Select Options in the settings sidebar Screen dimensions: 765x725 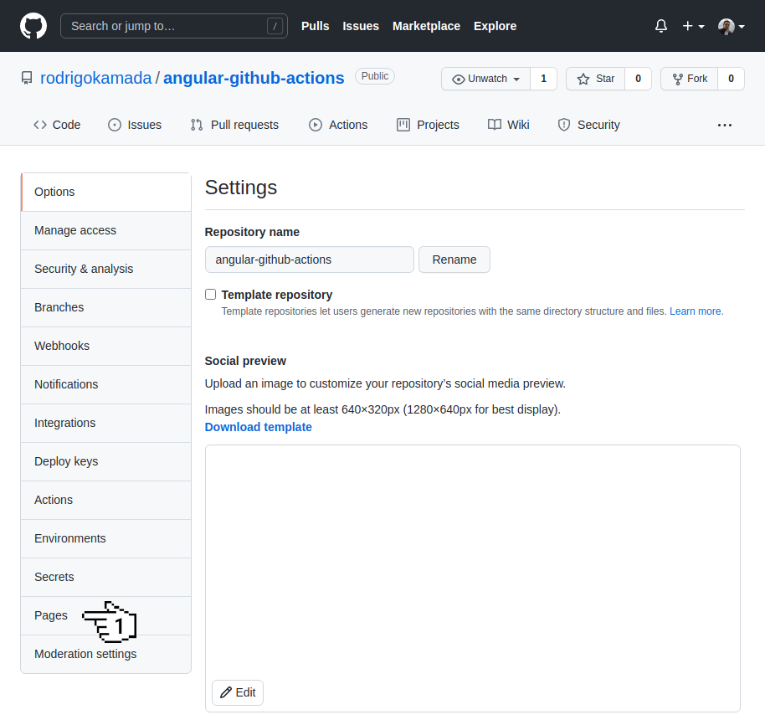point(105,192)
